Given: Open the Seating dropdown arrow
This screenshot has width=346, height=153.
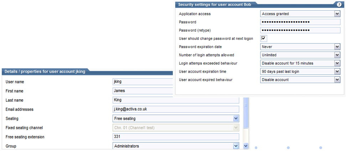Looking at the screenshot, I should coord(236,118).
